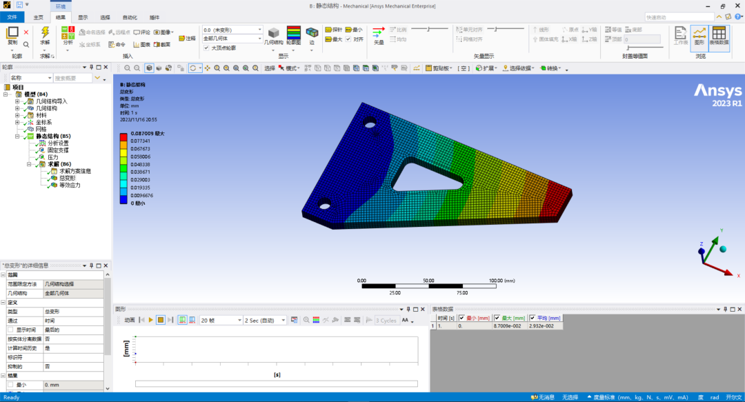Click the Vectors (矢量) arrows icon
The width and height of the screenshot is (745, 402).
click(x=379, y=32)
